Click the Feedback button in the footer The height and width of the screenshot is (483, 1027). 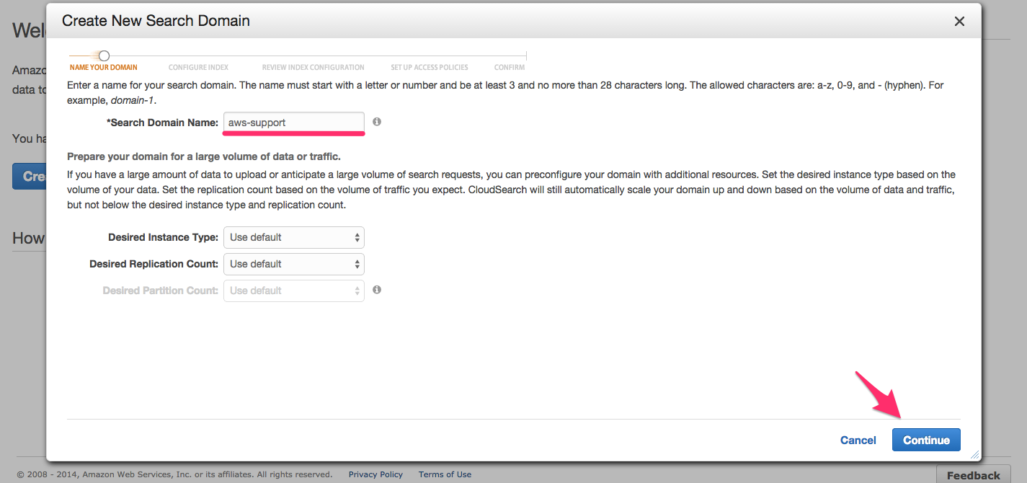click(x=973, y=475)
